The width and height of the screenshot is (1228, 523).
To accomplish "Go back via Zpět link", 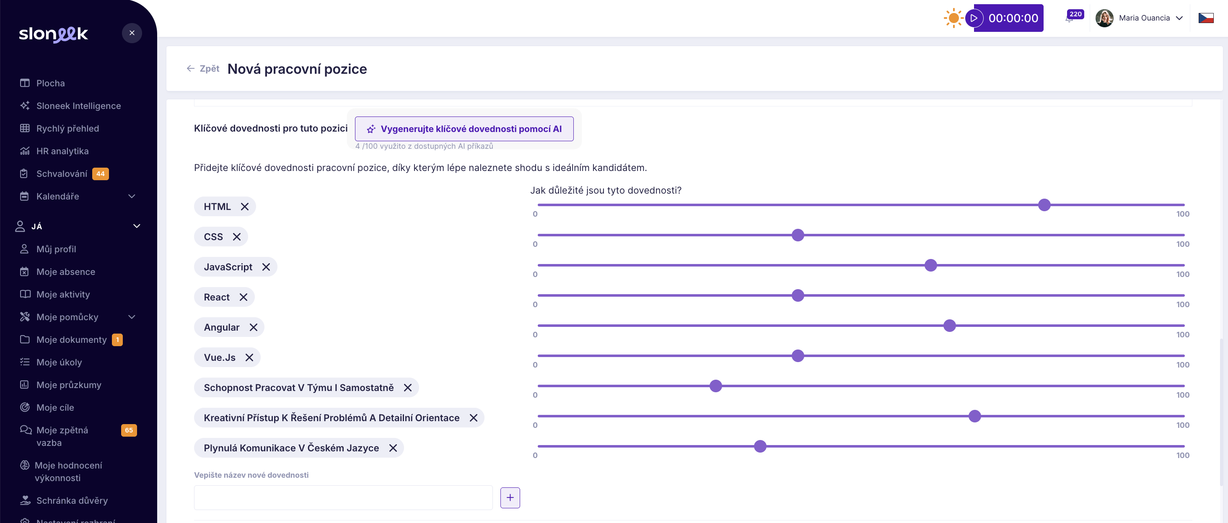I will (x=203, y=69).
